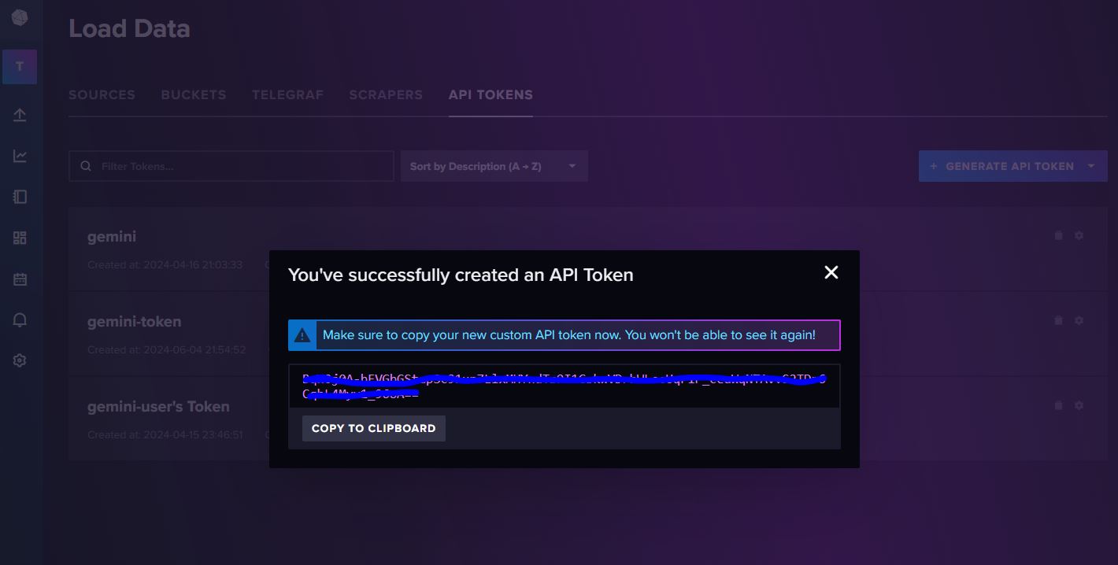
Task: Expand the Sort by Description dropdown
Action: (494, 166)
